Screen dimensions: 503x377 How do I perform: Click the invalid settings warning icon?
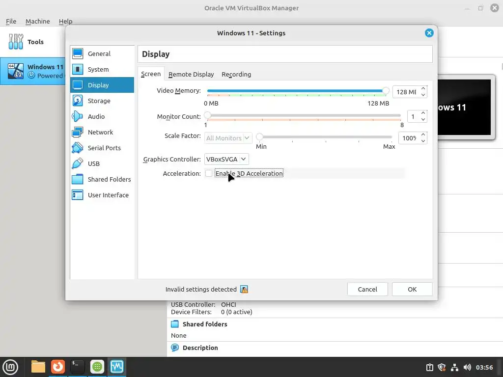pos(244,289)
